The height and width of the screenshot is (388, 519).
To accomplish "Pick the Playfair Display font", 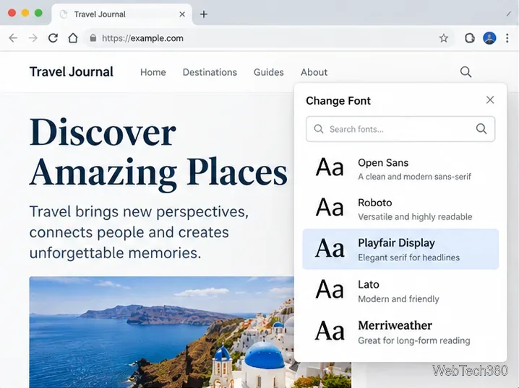I will pos(400,250).
